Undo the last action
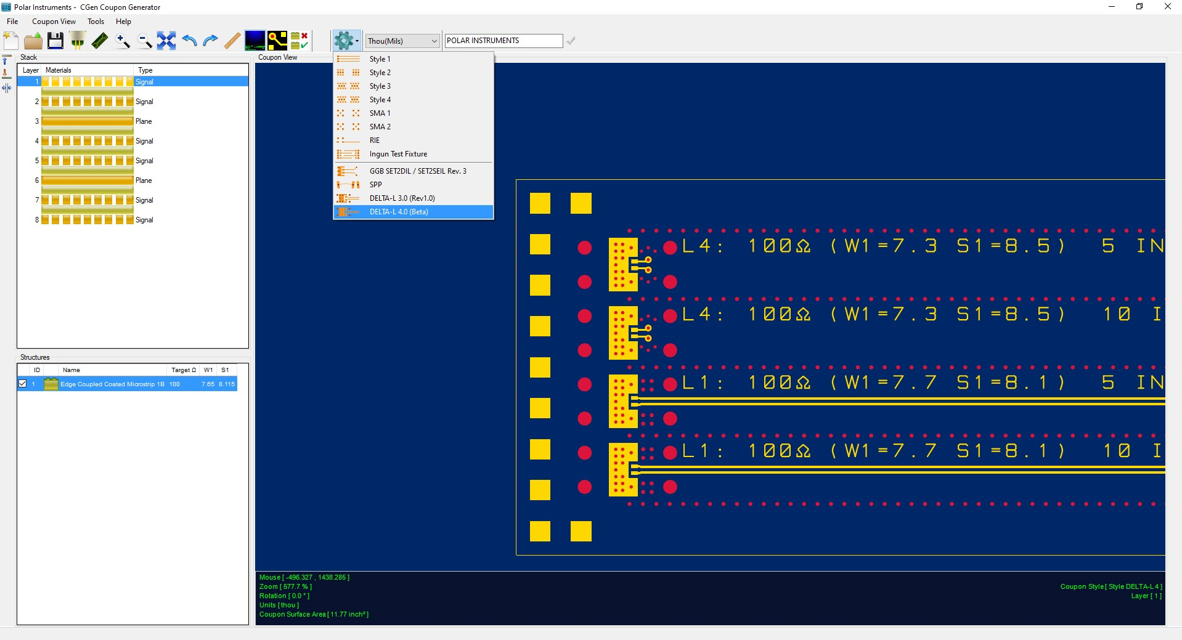The height and width of the screenshot is (640, 1182). [189, 41]
